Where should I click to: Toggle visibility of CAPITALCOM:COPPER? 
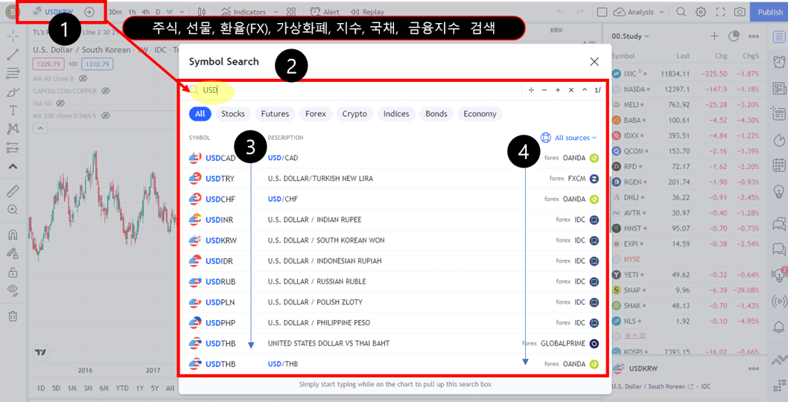click(105, 91)
